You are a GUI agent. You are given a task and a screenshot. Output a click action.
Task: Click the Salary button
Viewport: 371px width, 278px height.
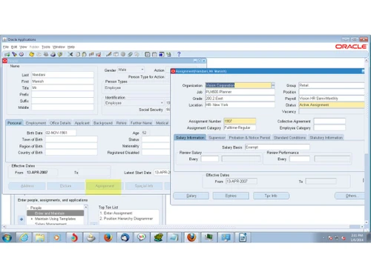191,196
